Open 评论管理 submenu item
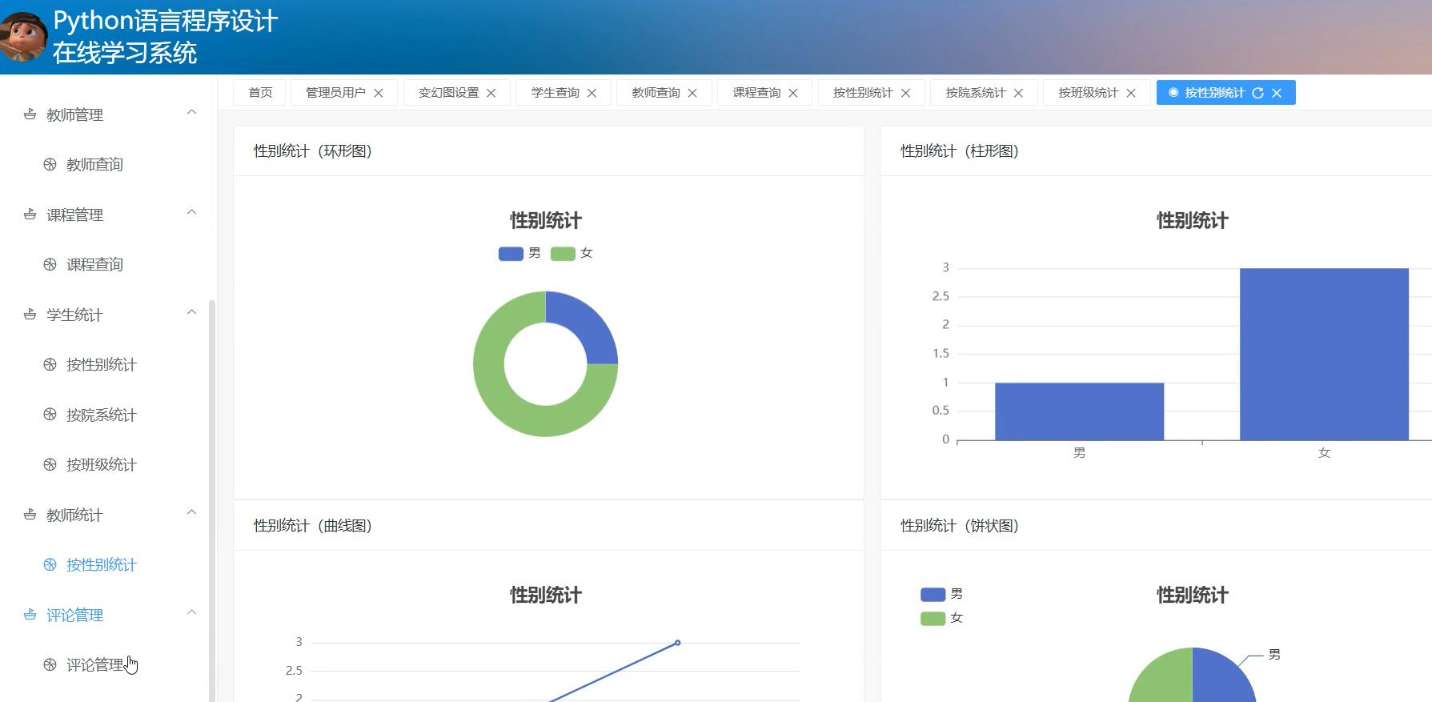The width and height of the screenshot is (1432, 702). tap(94, 664)
